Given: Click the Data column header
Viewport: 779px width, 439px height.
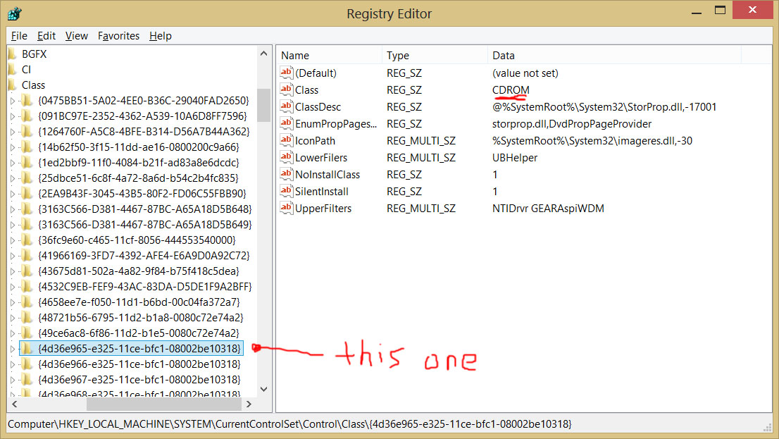Looking at the screenshot, I should (614, 55).
